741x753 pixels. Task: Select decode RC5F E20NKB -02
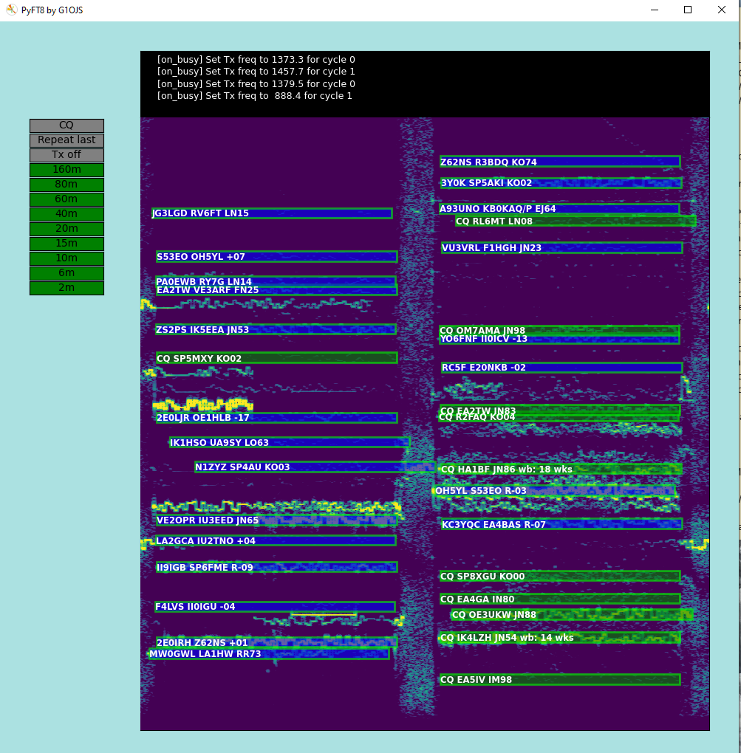(x=561, y=368)
